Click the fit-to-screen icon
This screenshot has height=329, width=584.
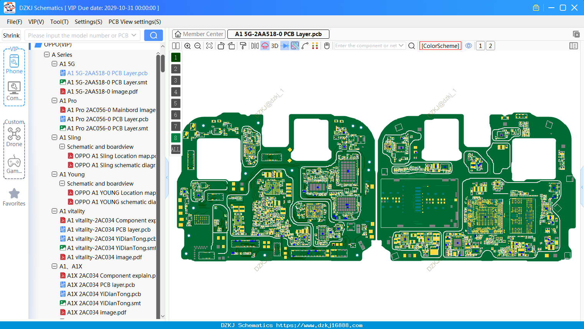(x=209, y=46)
